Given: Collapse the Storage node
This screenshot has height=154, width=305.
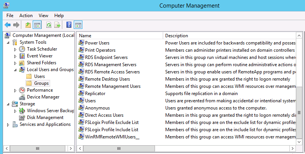Looking at the screenshot, I should 8,104.
